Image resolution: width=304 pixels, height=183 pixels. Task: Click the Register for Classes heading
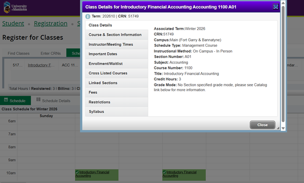tap(33, 37)
